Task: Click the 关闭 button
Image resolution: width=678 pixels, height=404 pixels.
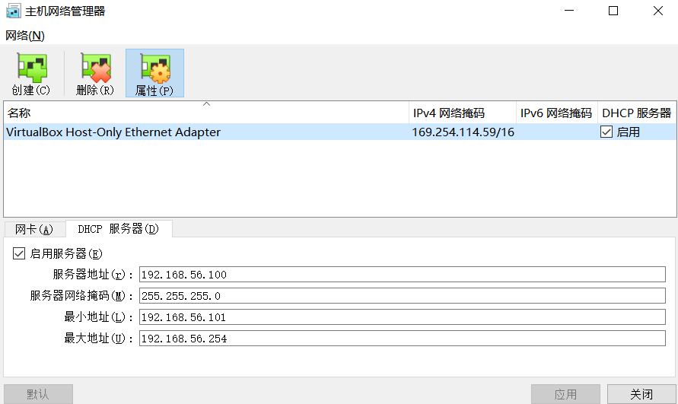Action: pos(641,394)
